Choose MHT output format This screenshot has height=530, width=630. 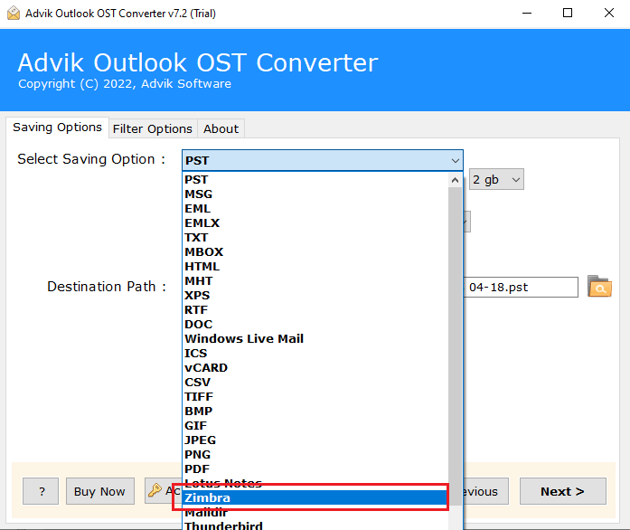click(315, 280)
